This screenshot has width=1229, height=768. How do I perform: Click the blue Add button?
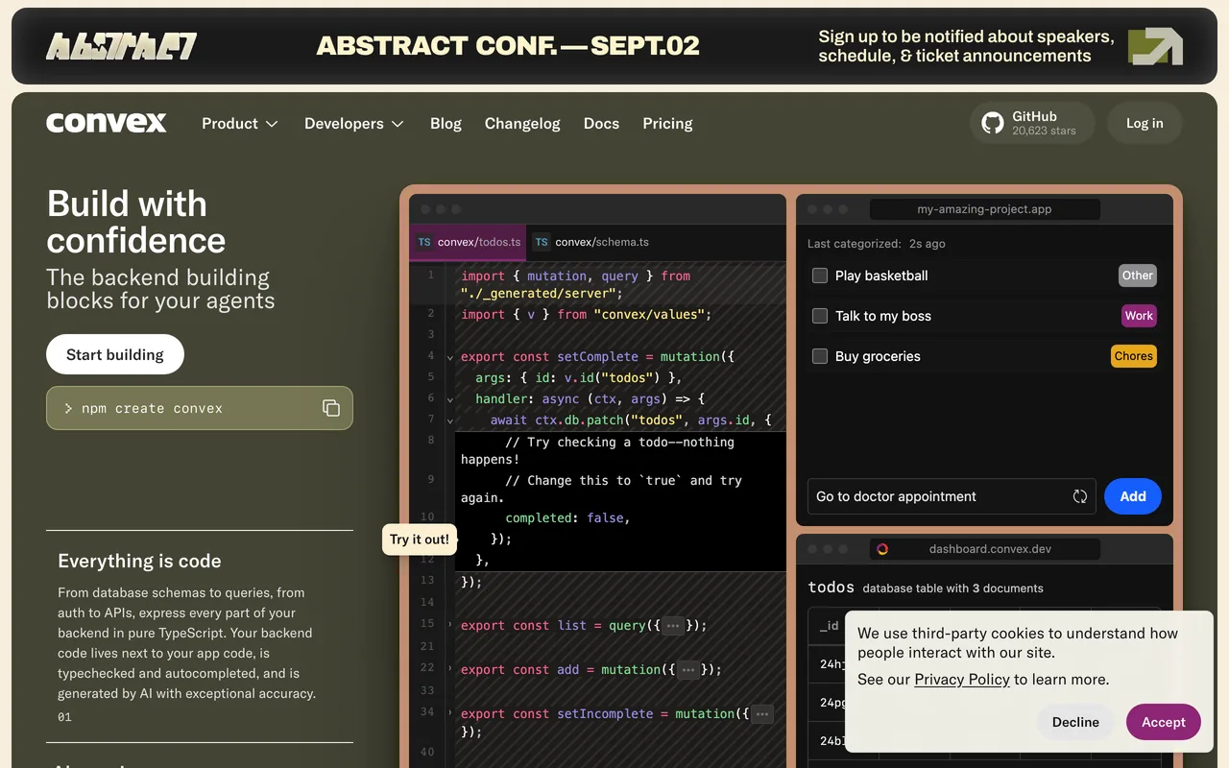click(x=1133, y=496)
